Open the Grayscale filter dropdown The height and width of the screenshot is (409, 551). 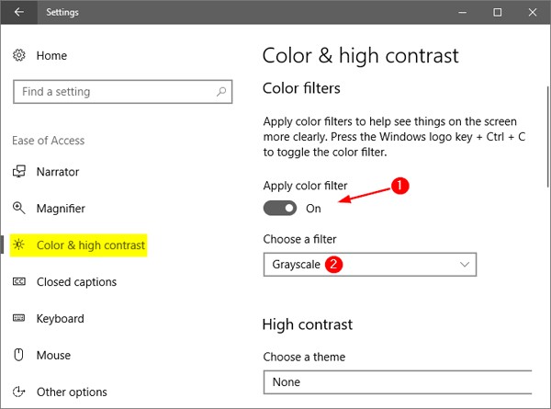coord(370,265)
